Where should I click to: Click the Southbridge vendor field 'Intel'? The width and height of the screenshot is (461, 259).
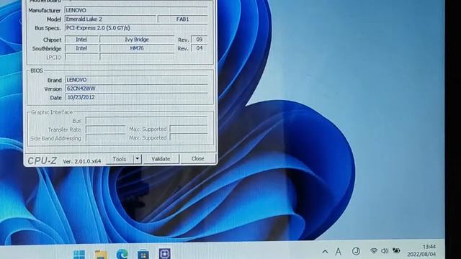[x=81, y=48]
